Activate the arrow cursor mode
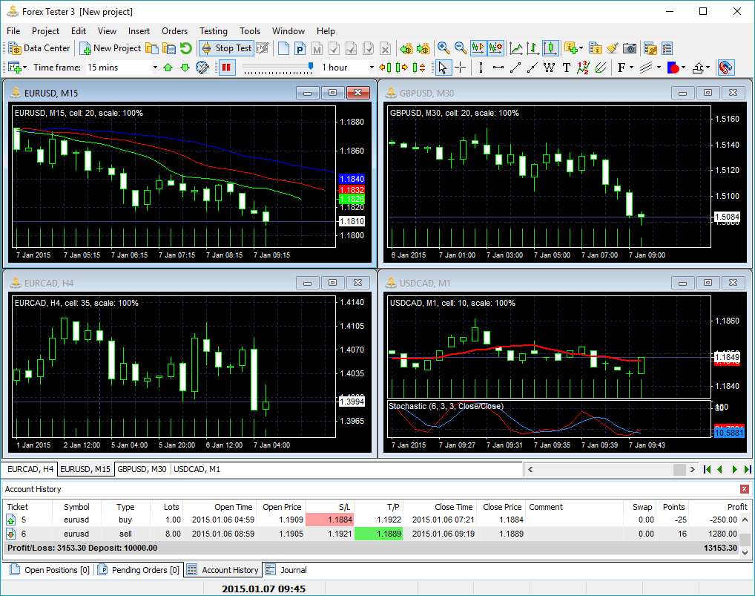The image size is (755, 596). coord(443,68)
